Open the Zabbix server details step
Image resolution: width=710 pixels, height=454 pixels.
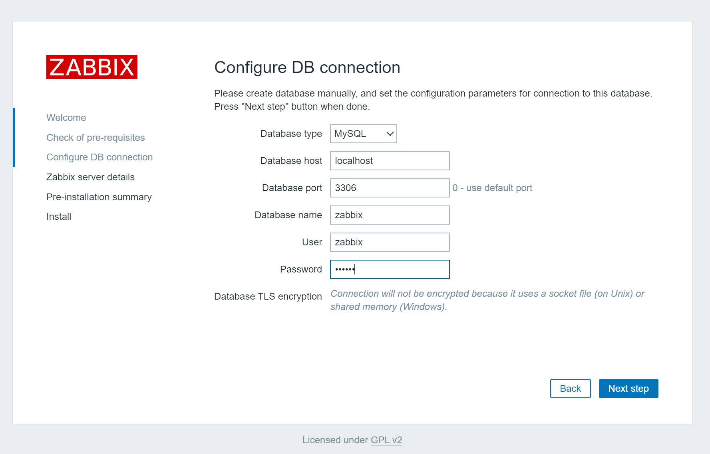tap(90, 177)
